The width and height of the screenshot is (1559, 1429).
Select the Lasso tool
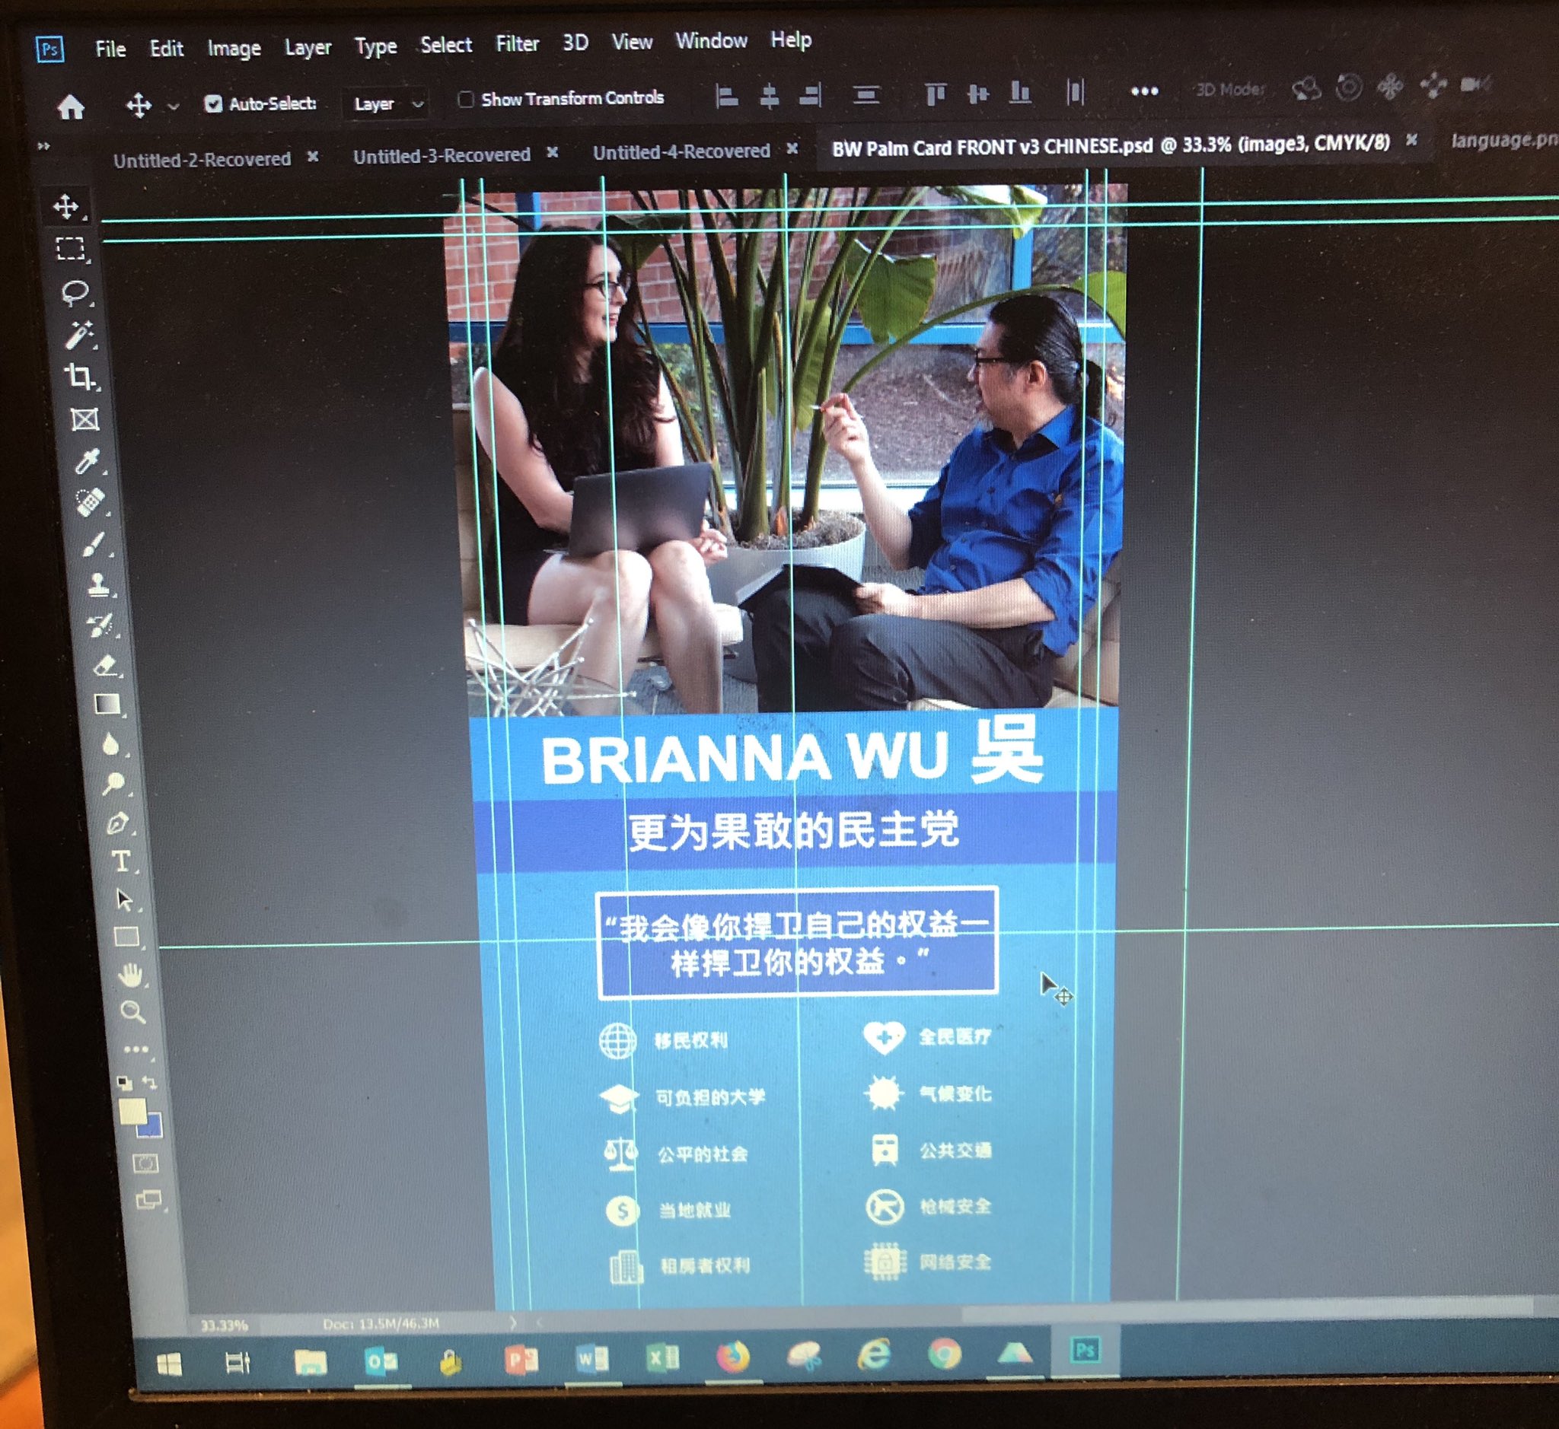[x=75, y=292]
